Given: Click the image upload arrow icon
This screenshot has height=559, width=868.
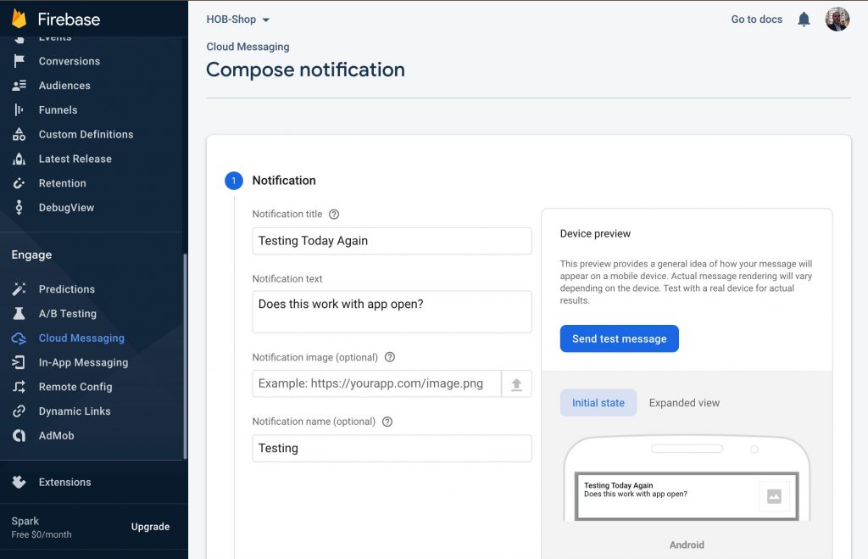Looking at the screenshot, I should [516, 384].
